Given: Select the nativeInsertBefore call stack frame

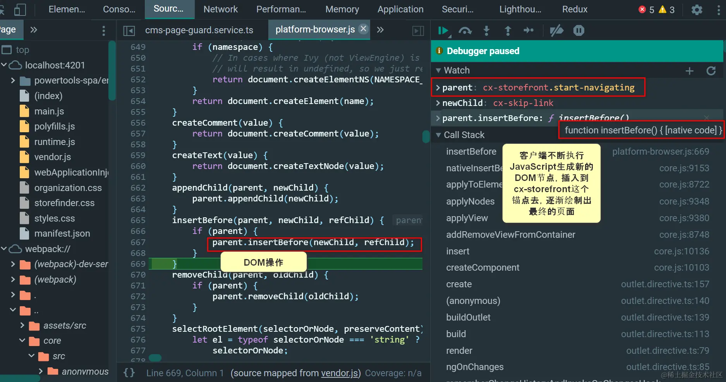Looking at the screenshot, I should pos(474,168).
